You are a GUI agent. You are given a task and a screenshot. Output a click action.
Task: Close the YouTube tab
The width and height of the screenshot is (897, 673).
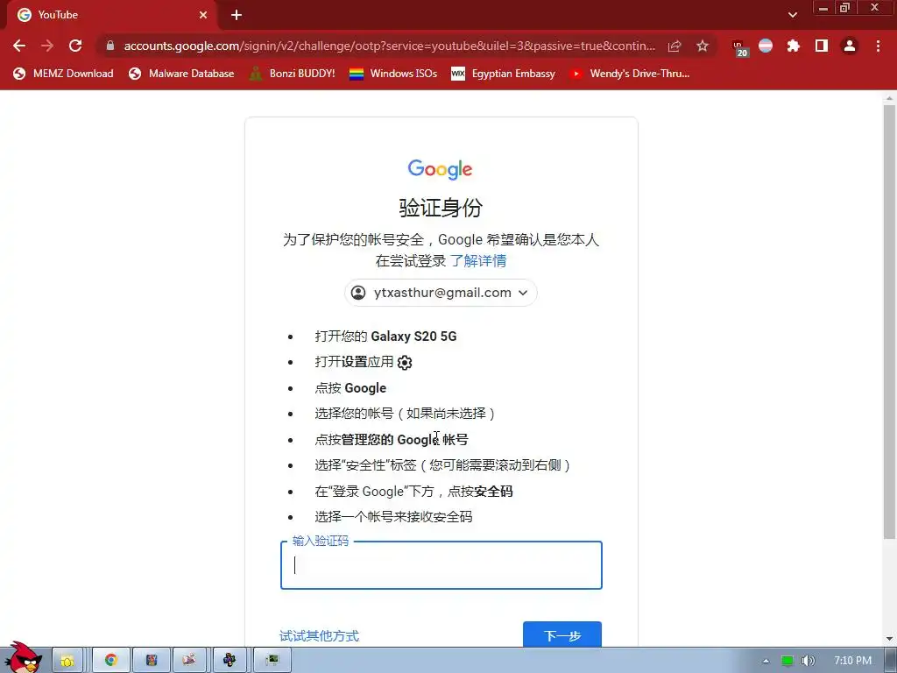click(203, 15)
